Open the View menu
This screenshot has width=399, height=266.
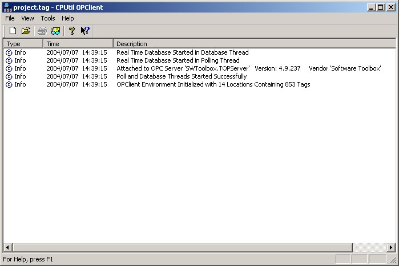point(27,18)
